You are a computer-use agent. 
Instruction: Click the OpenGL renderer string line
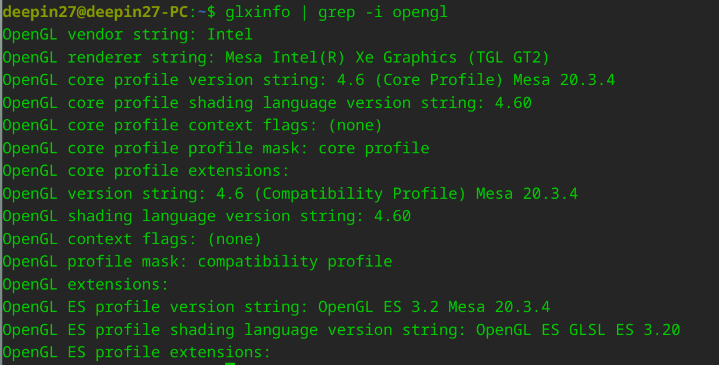(x=276, y=57)
